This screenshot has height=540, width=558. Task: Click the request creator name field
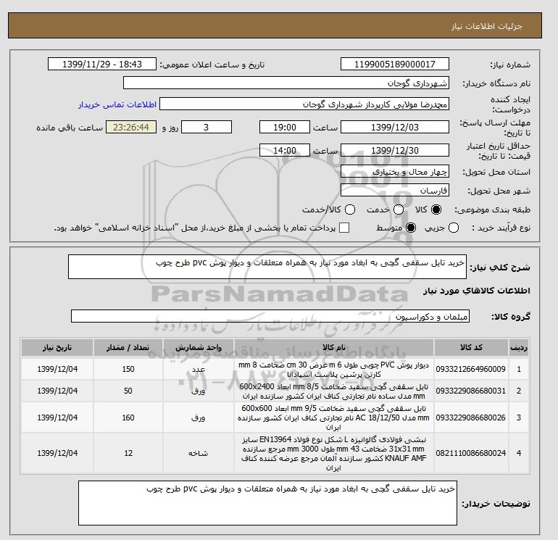(304, 104)
